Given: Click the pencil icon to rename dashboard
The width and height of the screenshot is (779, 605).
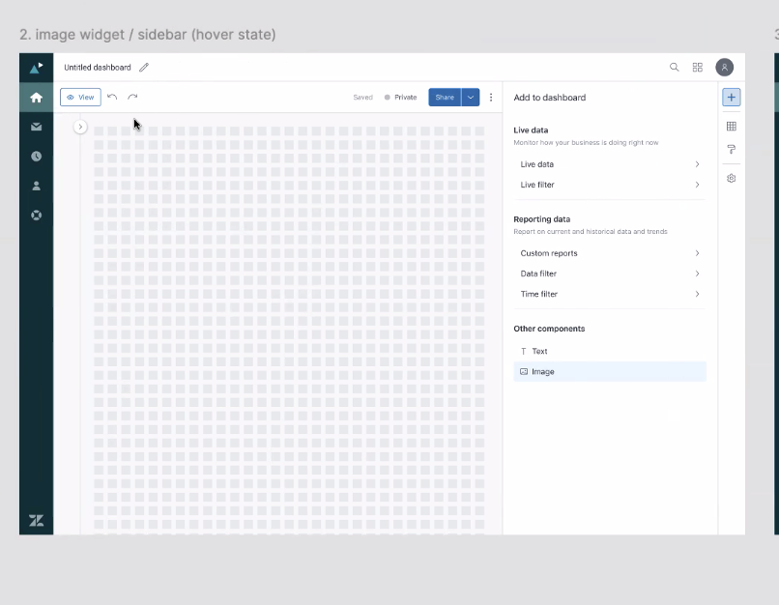Looking at the screenshot, I should tap(144, 68).
